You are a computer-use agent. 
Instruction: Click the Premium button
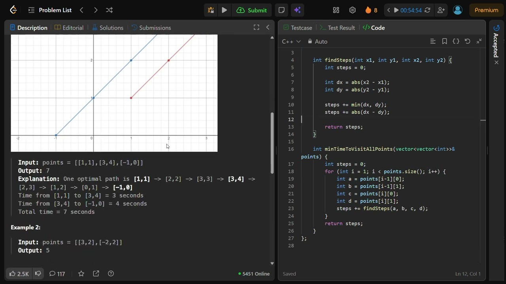point(486,10)
